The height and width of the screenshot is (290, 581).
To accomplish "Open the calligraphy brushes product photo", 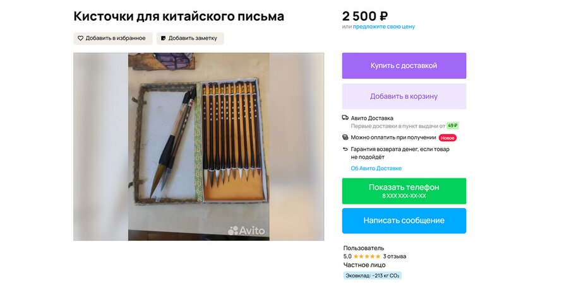I will tap(198, 146).
